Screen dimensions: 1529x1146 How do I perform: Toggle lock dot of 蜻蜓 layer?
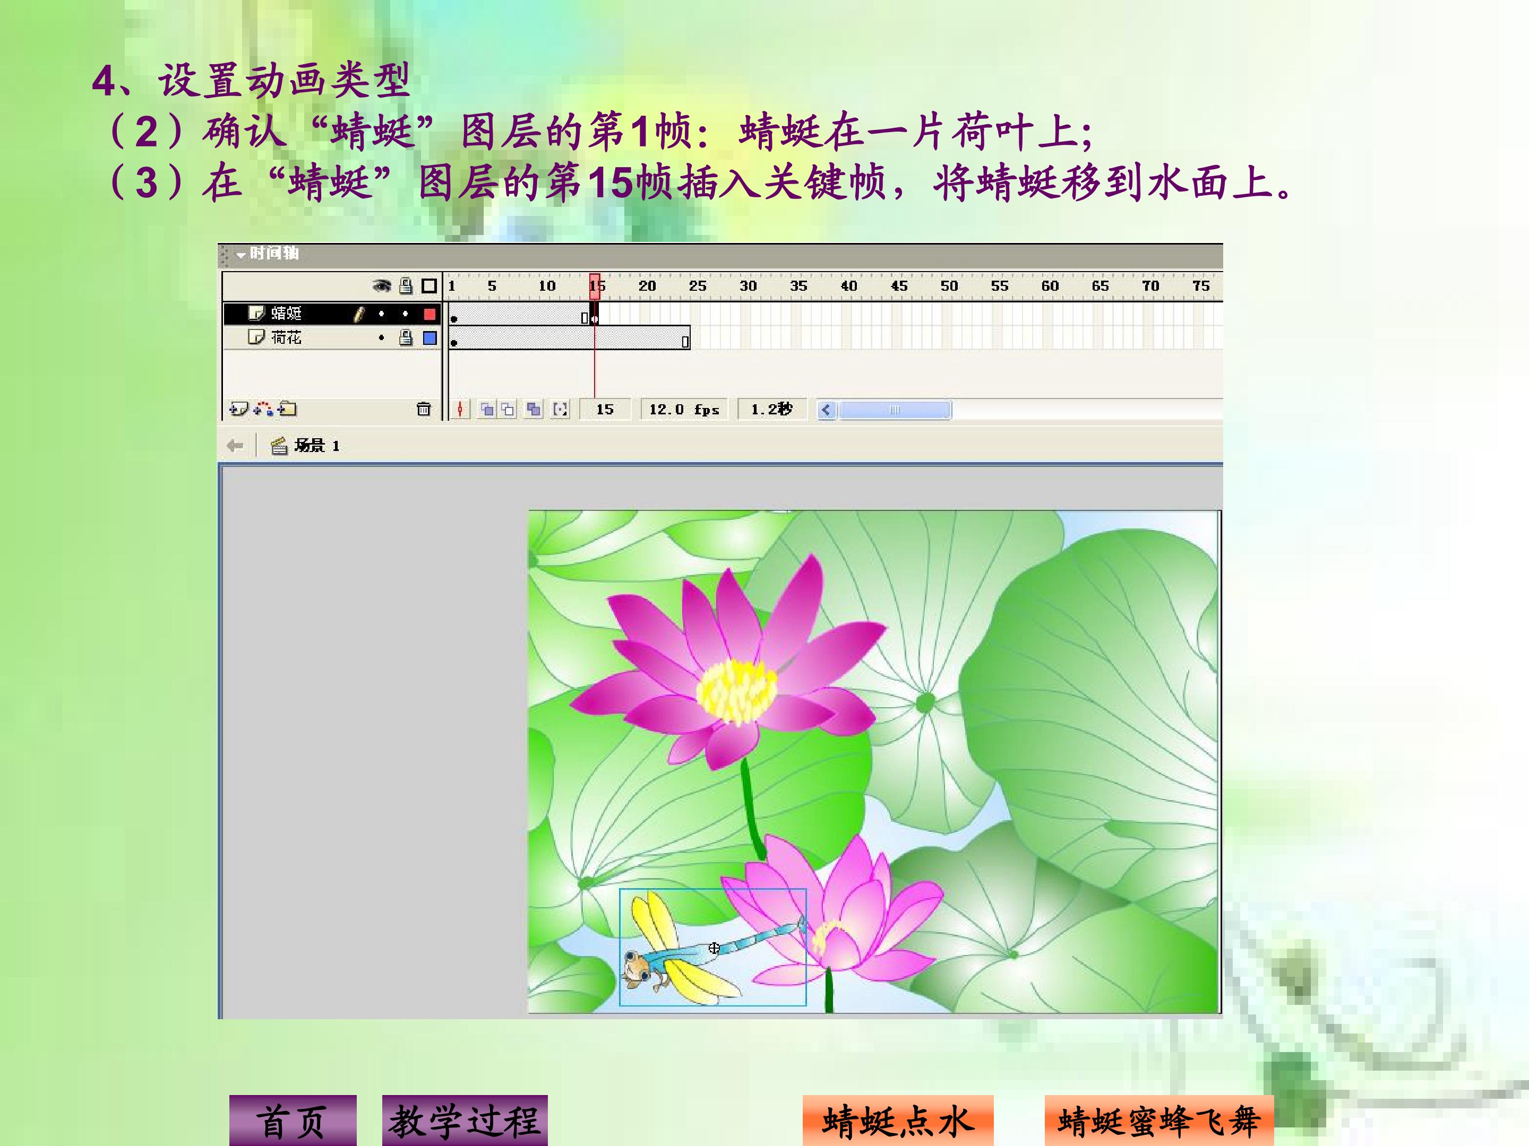(406, 314)
